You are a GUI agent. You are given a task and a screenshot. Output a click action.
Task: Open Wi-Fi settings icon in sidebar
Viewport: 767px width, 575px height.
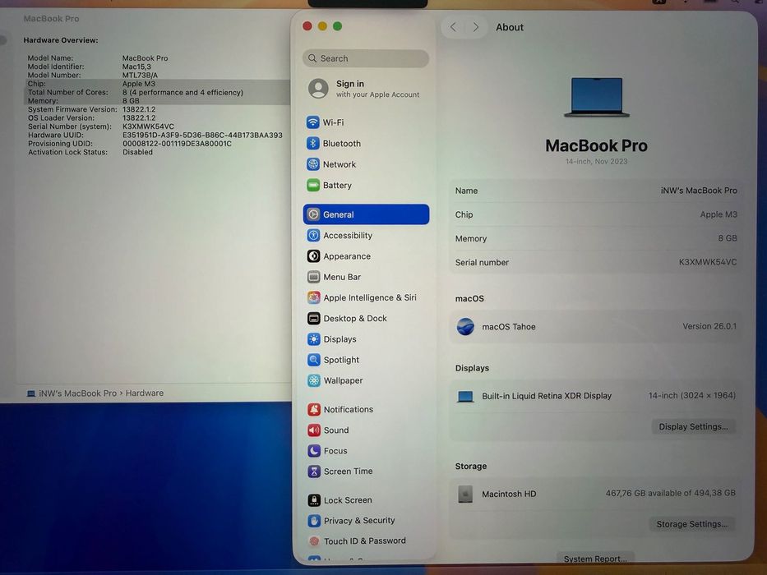click(313, 122)
